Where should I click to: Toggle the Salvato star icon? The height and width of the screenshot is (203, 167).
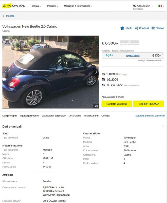point(122,28)
